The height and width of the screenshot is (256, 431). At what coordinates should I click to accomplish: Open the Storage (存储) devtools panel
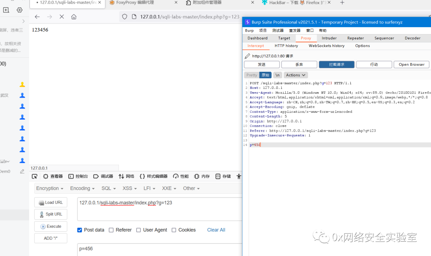223,176
